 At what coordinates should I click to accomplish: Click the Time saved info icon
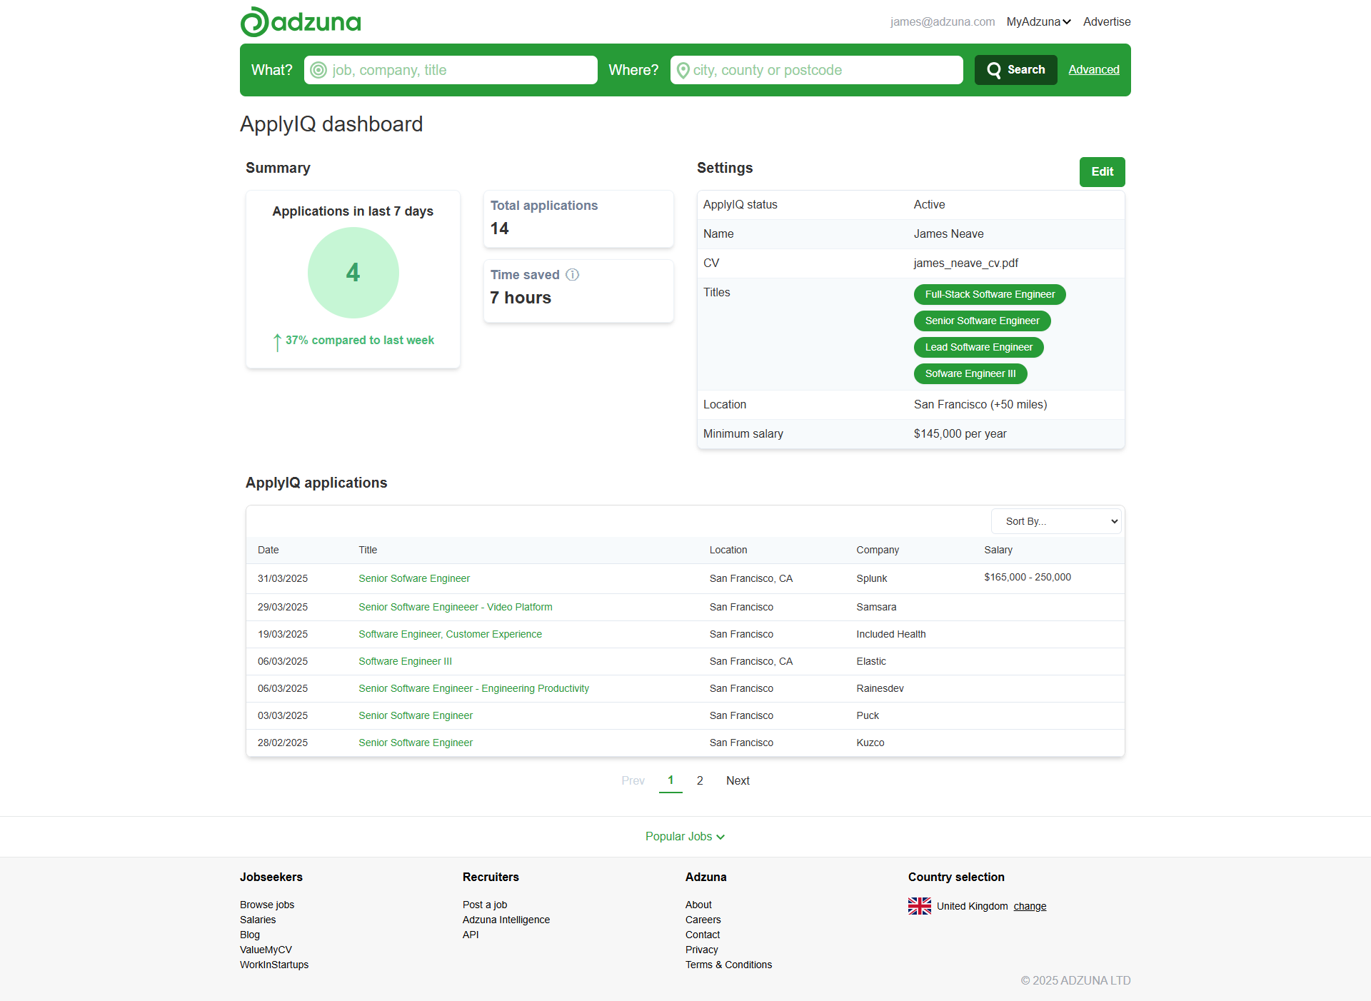(x=573, y=275)
